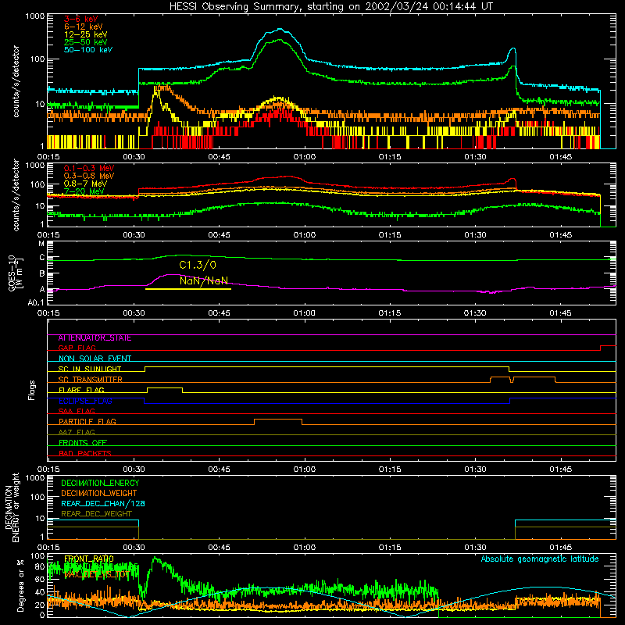Select the orange 6-12 keV legend label
The image size is (625, 625).
pos(84,27)
